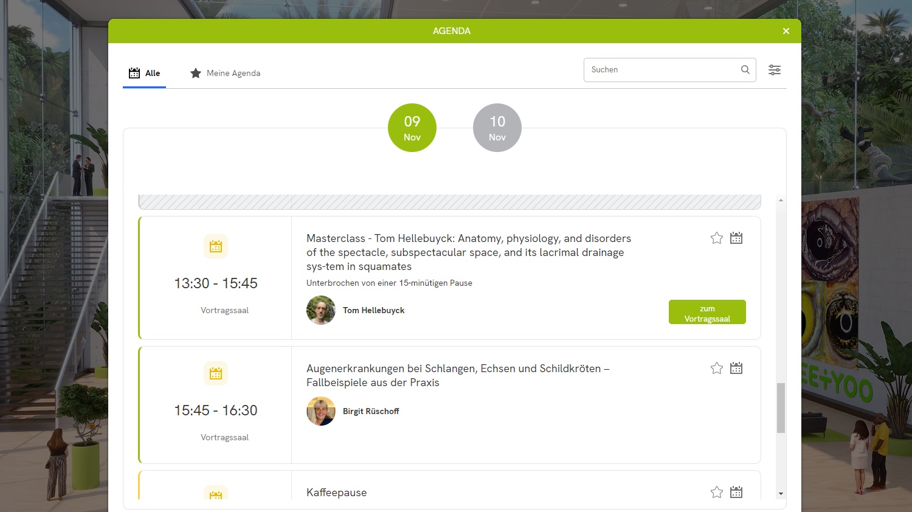The height and width of the screenshot is (512, 912).
Task: Favorite the Masterclass Tom Hellebuyck session star
Action: coord(717,238)
